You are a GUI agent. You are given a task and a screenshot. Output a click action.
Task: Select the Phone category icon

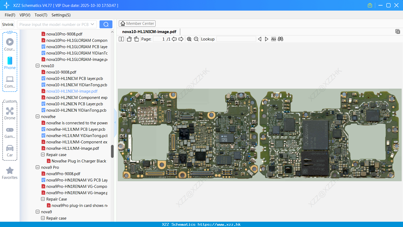pyautogui.click(x=10, y=63)
